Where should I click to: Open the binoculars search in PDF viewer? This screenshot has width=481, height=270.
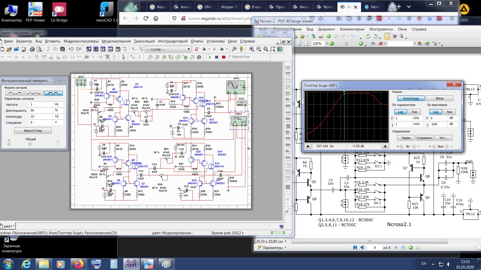[x=373, y=43]
